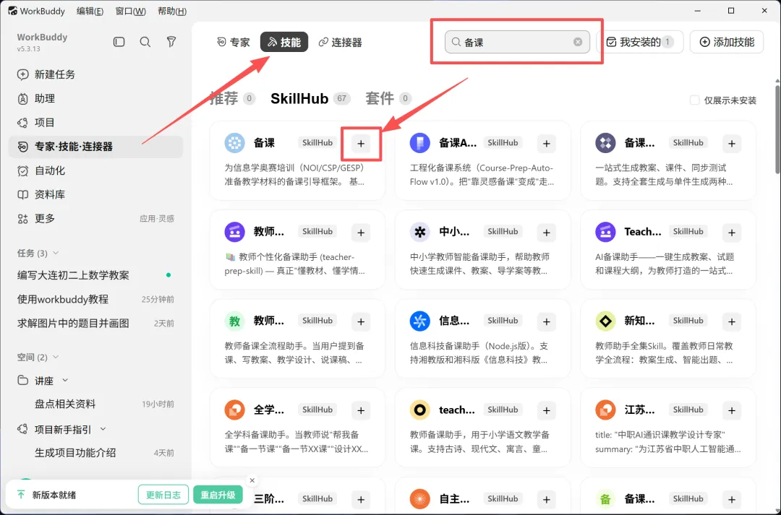Image resolution: width=781 pixels, height=515 pixels.
Task: Open task 使用workbuddy教程
Action: click(x=95, y=299)
